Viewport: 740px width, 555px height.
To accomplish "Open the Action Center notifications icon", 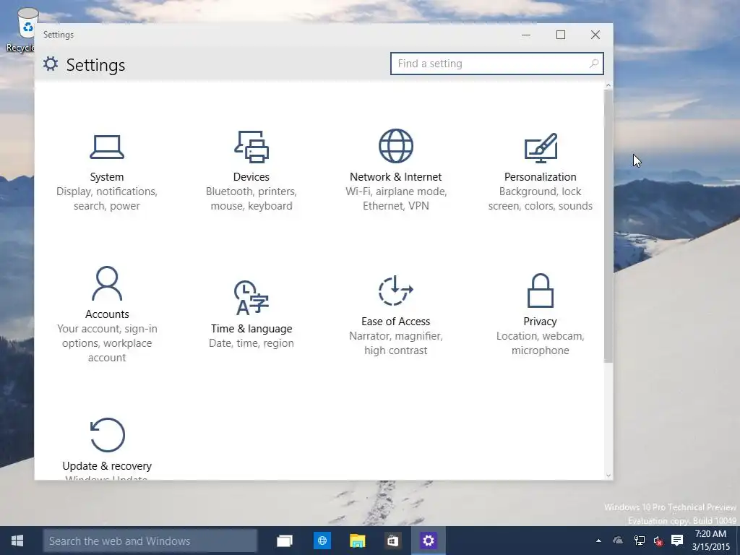I will click(x=677, y=541).
